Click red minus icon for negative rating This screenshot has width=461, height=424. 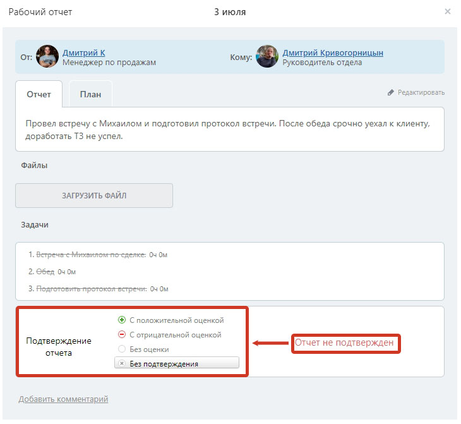(x=122, y=334)
